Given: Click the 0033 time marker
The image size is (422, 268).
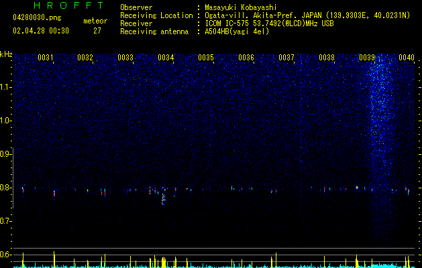Looking at the screenshot, I should click(x=125, y=58).
